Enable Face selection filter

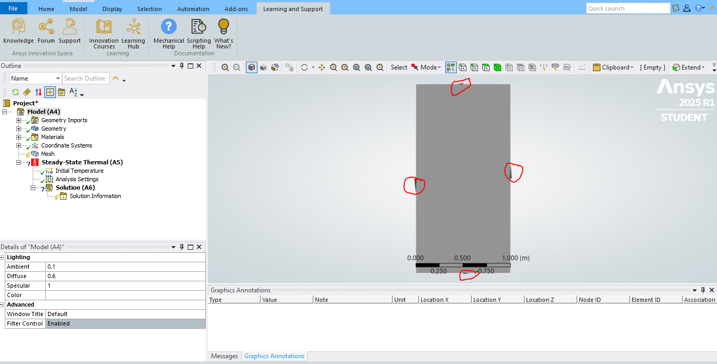point(486,67)
